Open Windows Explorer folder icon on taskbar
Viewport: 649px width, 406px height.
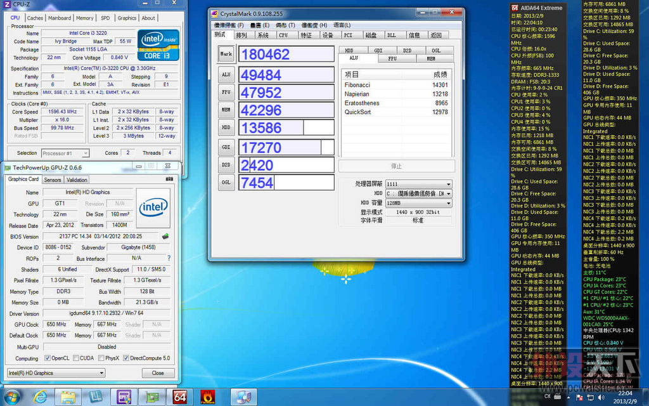pos(68,397)
